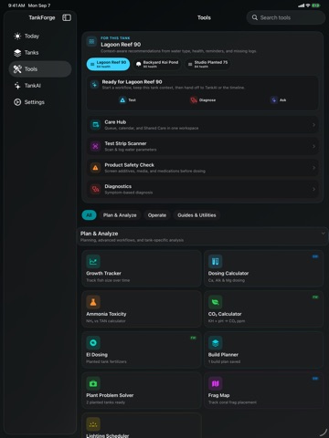
Task: Start the Test workflow
Action: pos(127,100)
